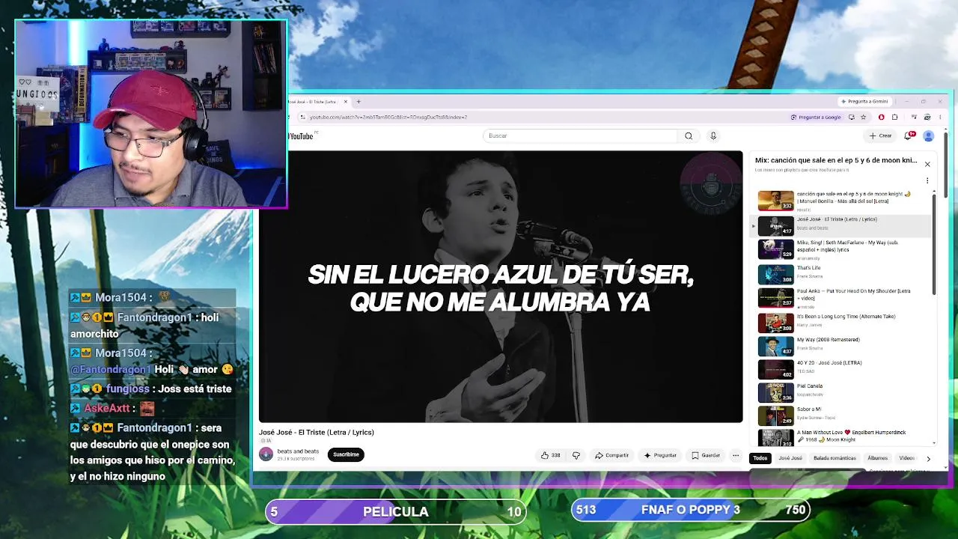Click the site info icon in address bar
This screenshot has width=958, height=539.
point(302,117)
